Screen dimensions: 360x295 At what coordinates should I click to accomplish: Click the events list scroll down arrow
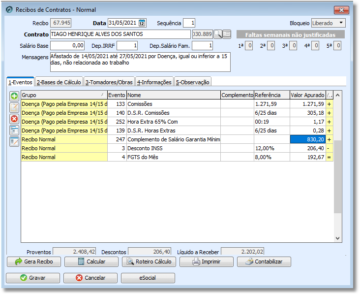tap(337, 238)
